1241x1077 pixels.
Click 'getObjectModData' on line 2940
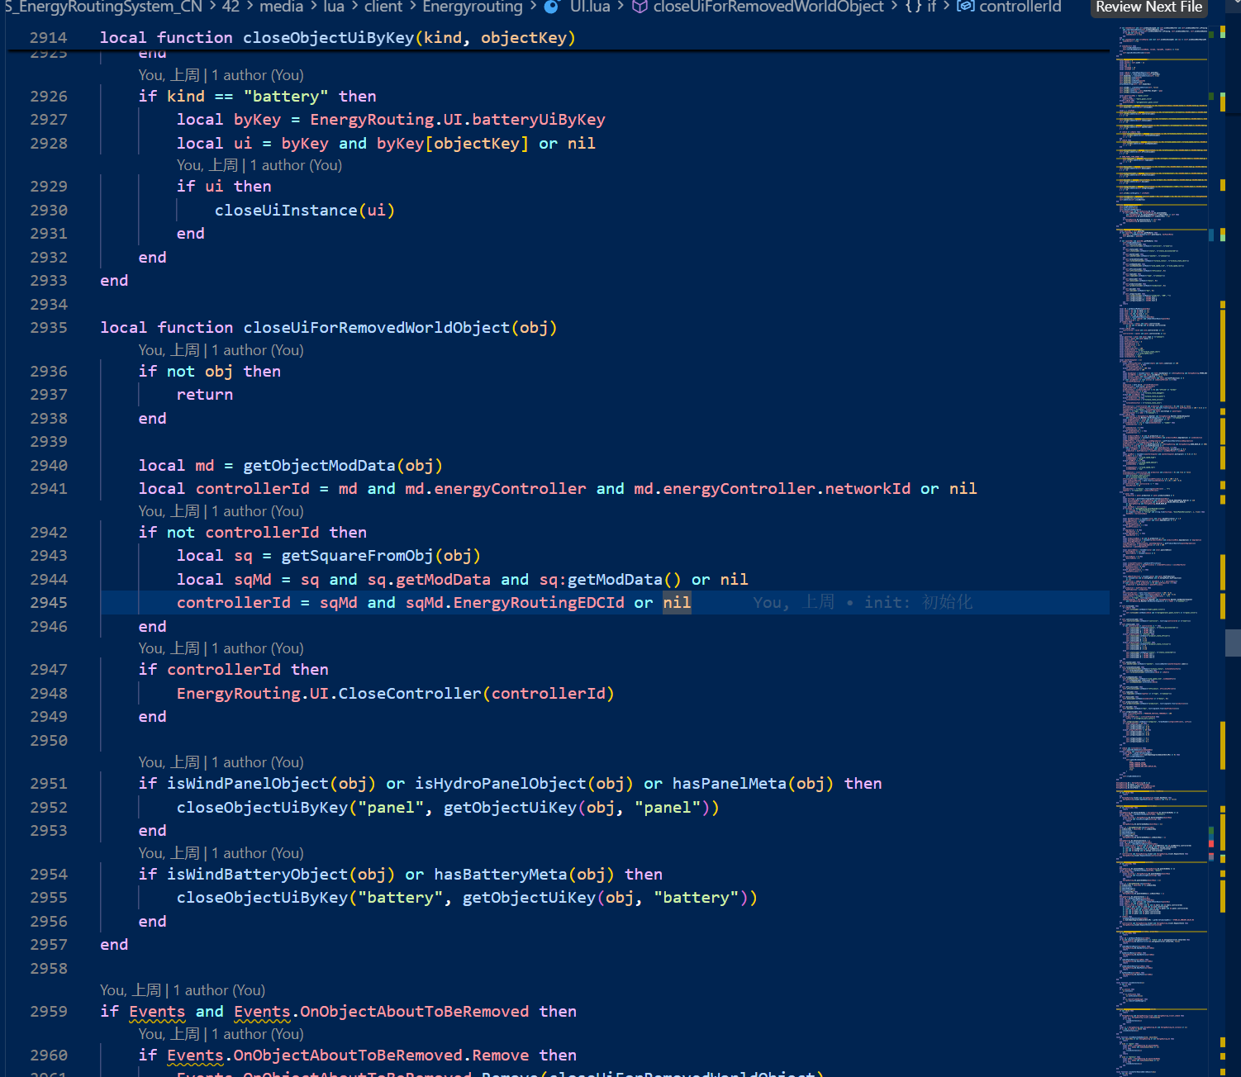point(319,466)
